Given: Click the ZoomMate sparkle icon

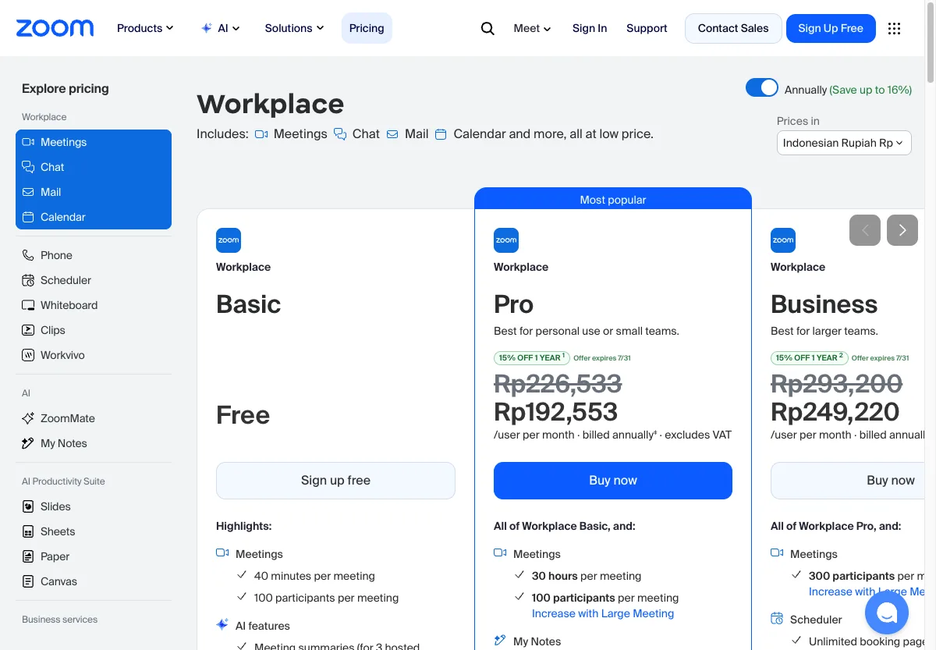Looking at the screenshot, I should coord(28,418).
